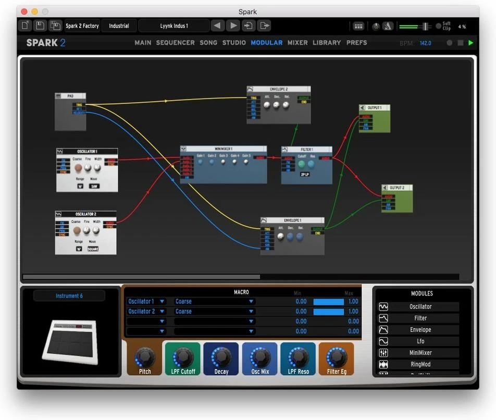Image resolution: width=496 pixels, height=420 pixels.
Task: Click the icon on the Pad module header
Action: point(58,96)
